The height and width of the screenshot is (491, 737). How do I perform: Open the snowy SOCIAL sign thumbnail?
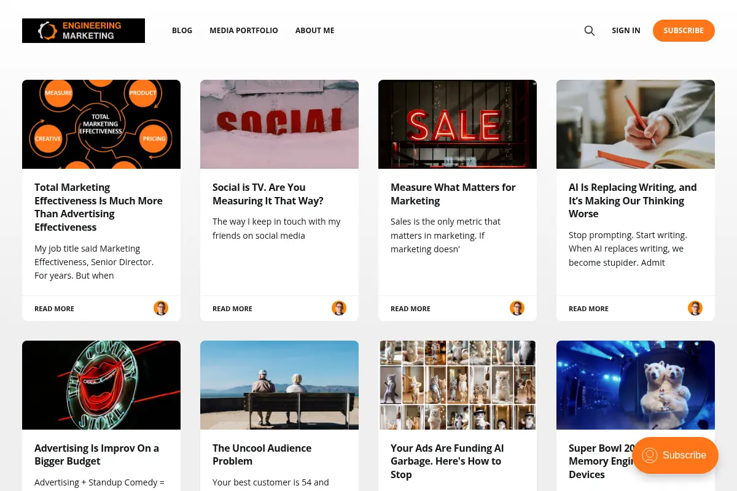pyautogui.click(x=279, y=124)
